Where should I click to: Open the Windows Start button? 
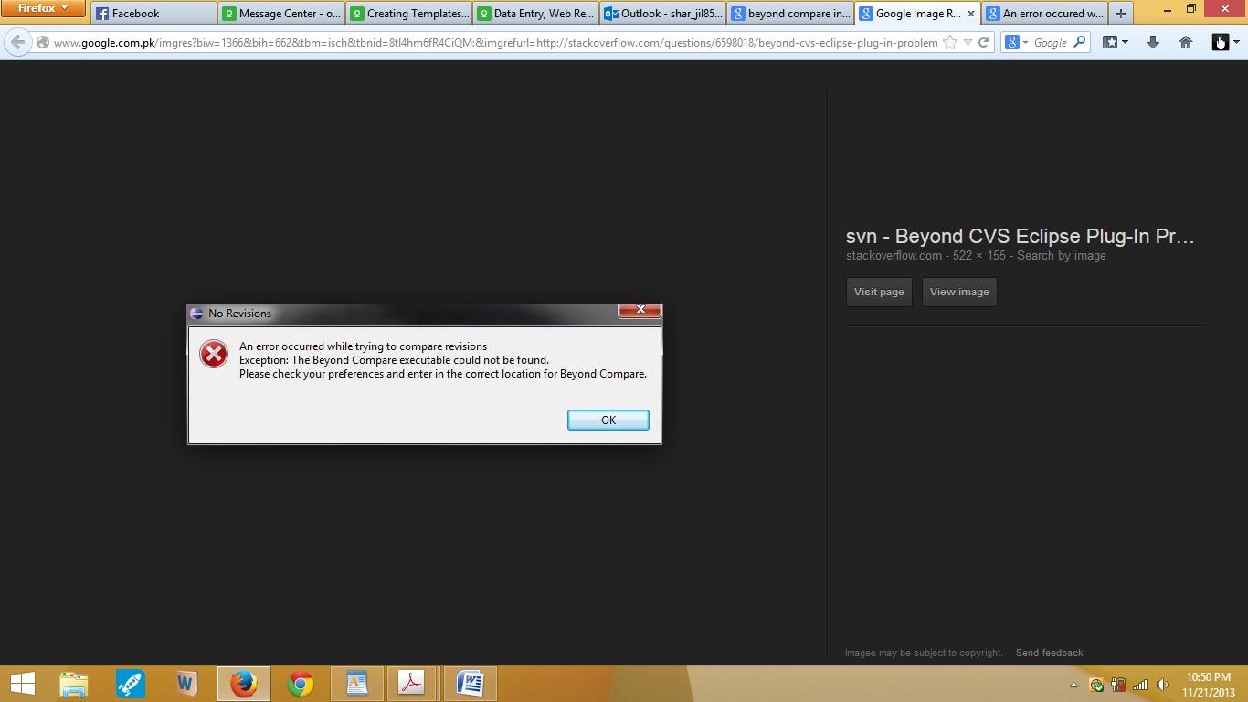click(23, 684)
